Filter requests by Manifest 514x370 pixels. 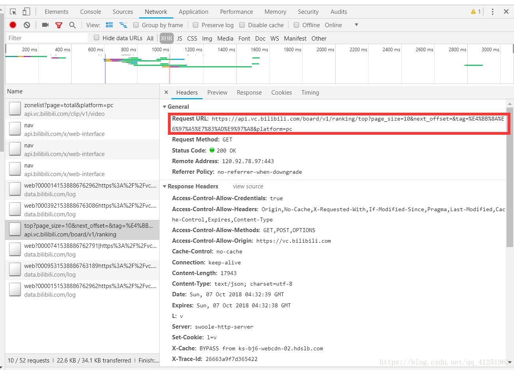pyautogui.click(x=295, y=38)
